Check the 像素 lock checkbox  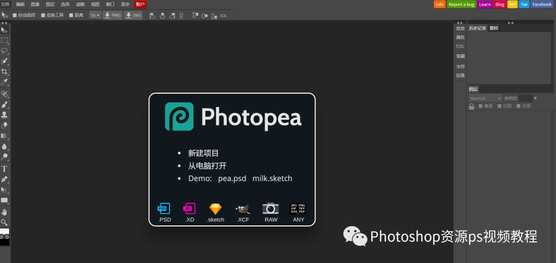480,106
